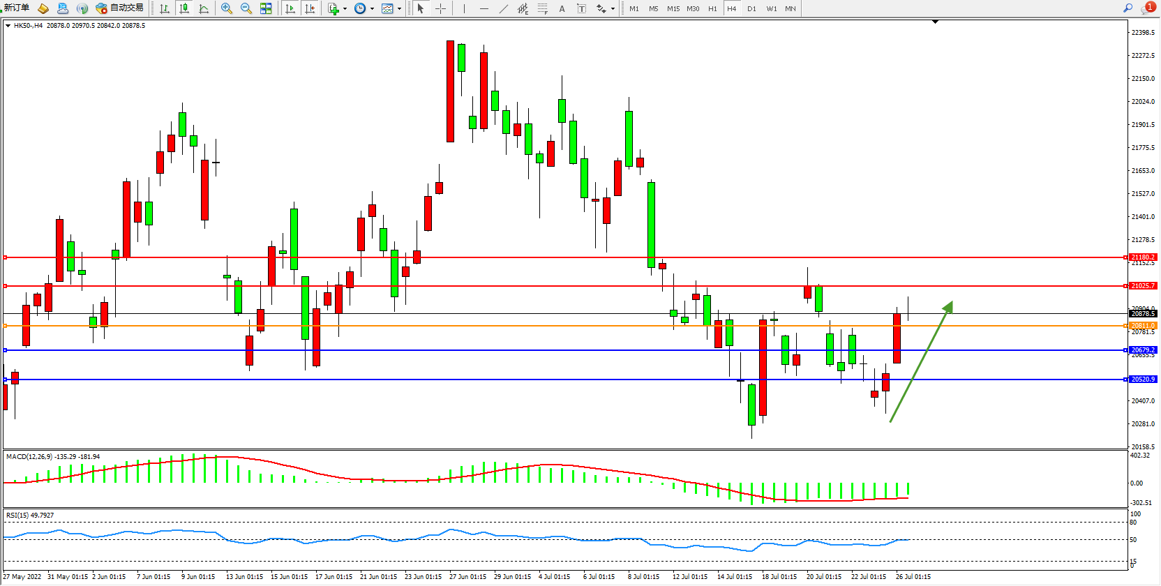Select the vertical line drawing tool

[464, 8]
